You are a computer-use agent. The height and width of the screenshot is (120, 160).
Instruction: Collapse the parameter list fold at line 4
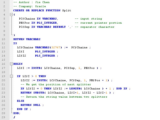[11, 15]
